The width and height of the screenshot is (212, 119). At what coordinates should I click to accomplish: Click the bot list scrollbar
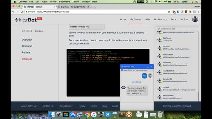199,96
